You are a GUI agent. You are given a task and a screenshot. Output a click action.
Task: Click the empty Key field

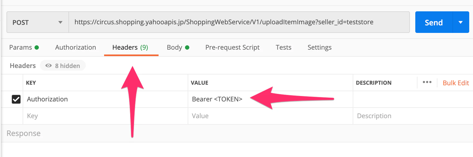pos(105,116)
